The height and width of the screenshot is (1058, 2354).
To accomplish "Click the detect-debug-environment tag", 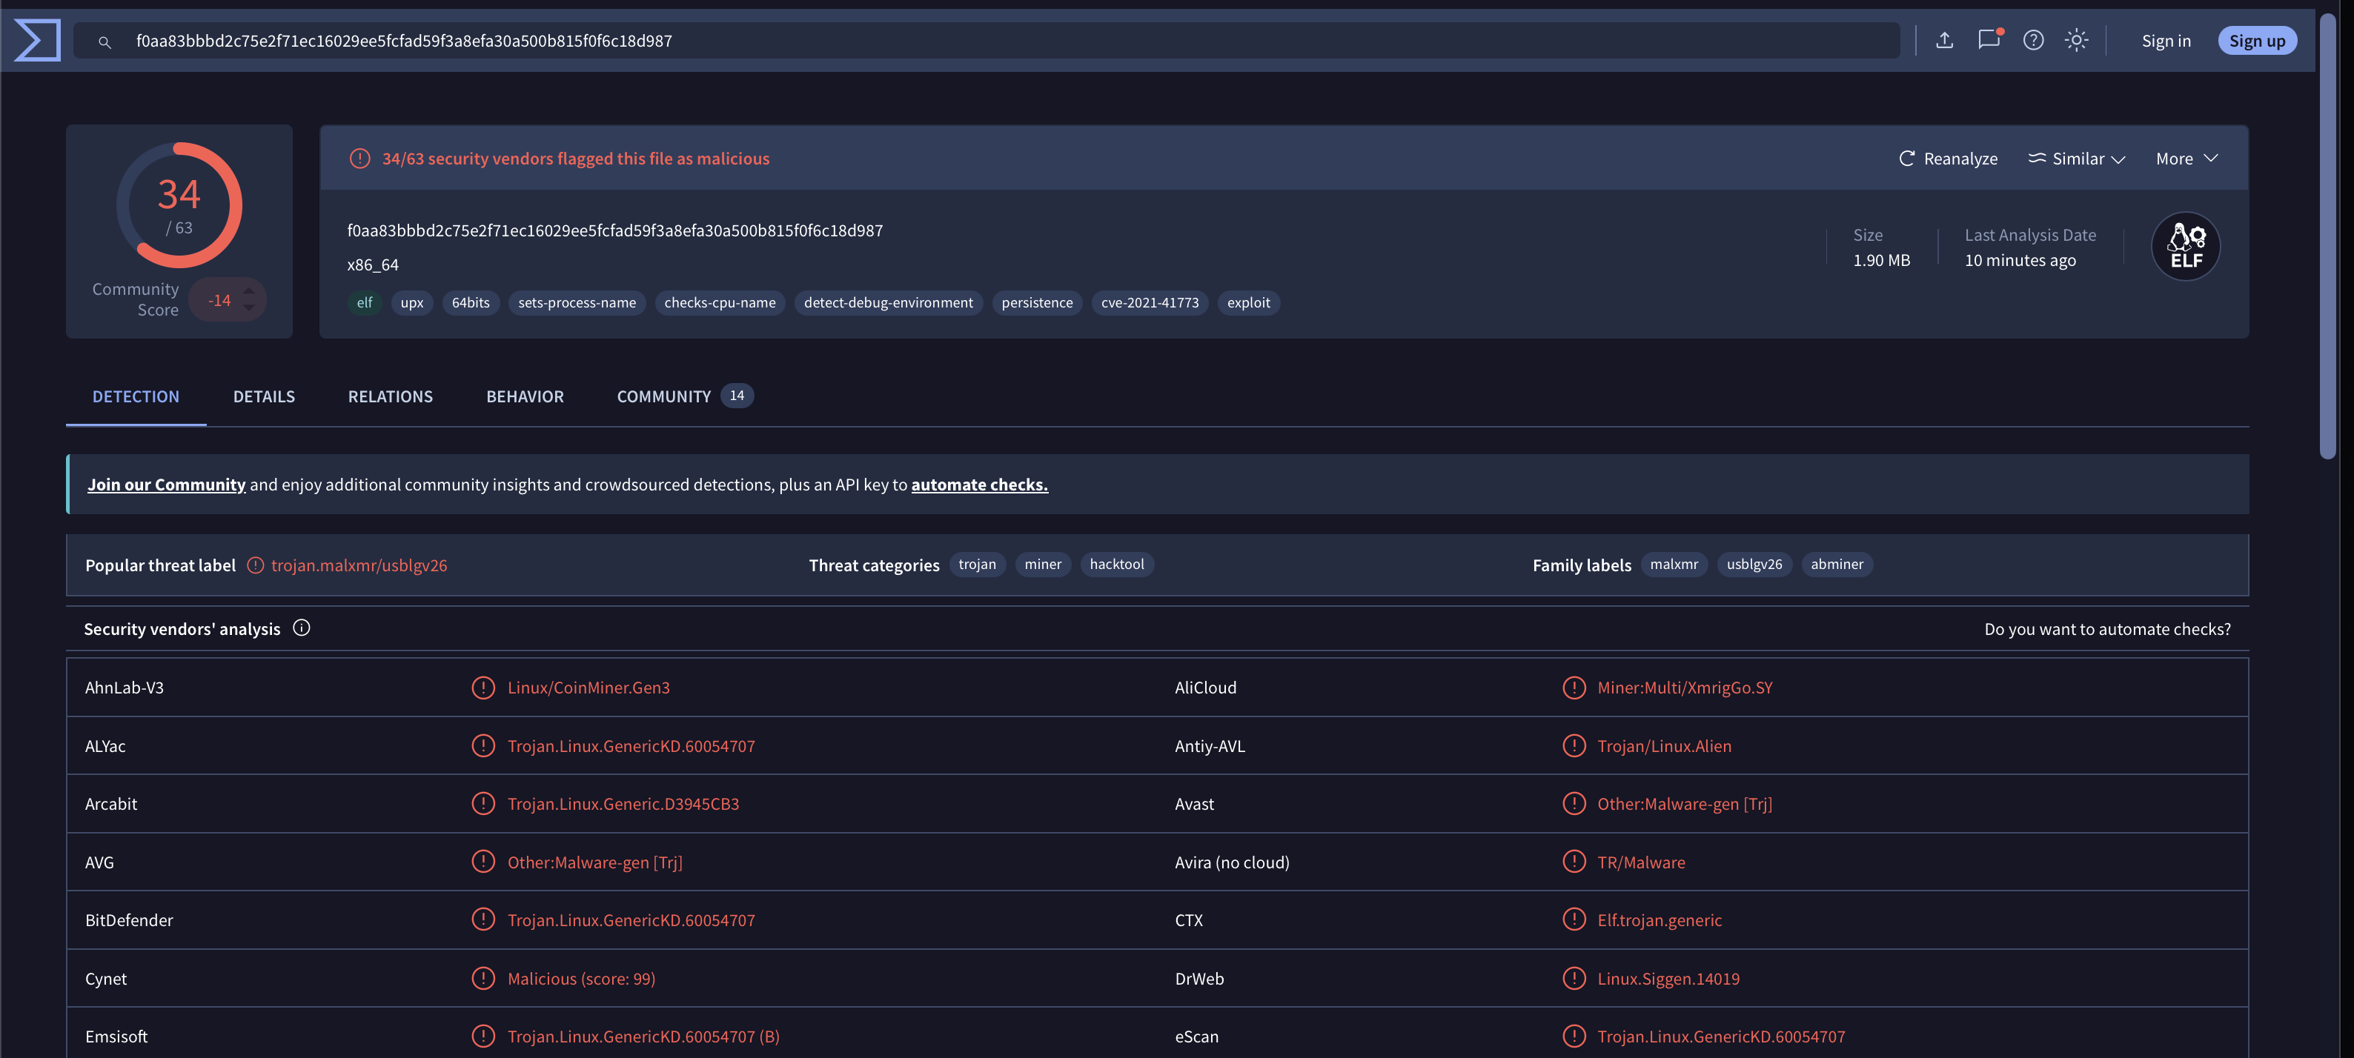I will (x=888, y=302).
